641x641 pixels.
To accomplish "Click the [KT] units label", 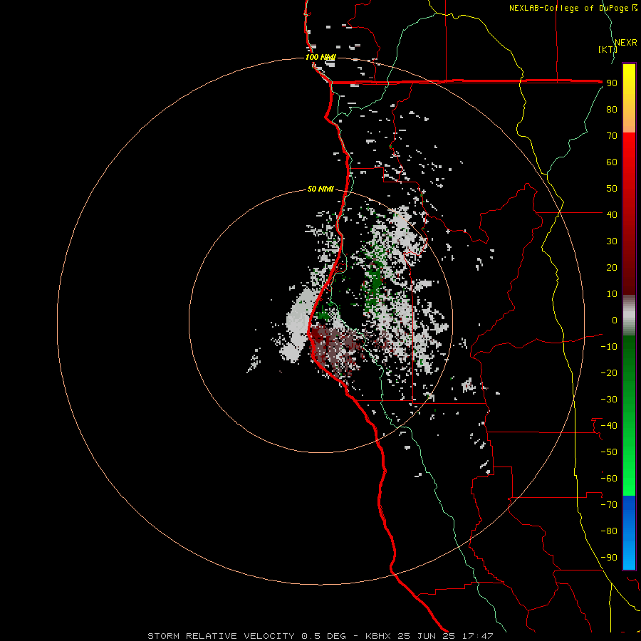I will point(608,49).
